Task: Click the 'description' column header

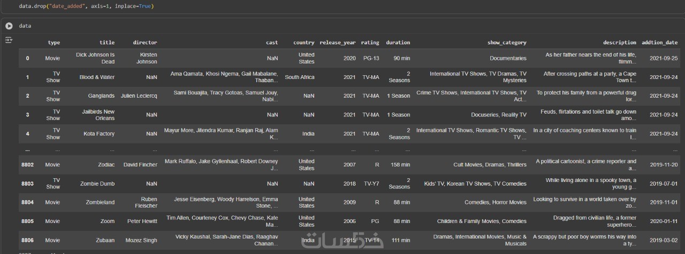Action: tap(620, 42)
